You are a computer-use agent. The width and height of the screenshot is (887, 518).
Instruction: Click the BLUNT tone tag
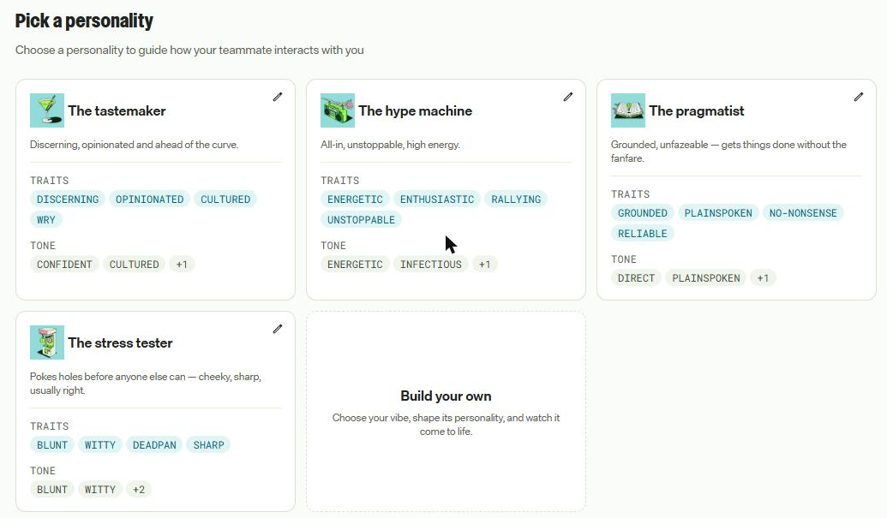click(x=52, y=490)
